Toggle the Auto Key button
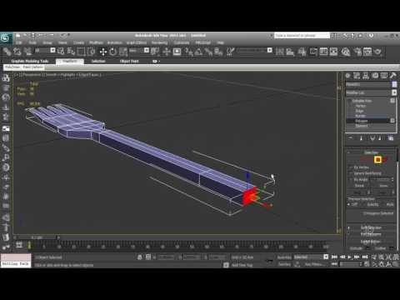This screenshot has width=400, height=300. (x=284, y=257)
